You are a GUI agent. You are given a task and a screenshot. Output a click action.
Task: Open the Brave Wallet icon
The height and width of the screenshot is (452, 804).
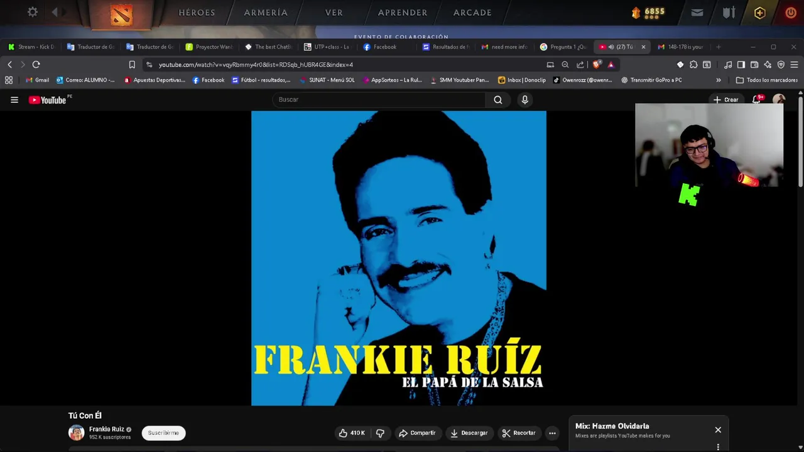[x=754, y=64]
